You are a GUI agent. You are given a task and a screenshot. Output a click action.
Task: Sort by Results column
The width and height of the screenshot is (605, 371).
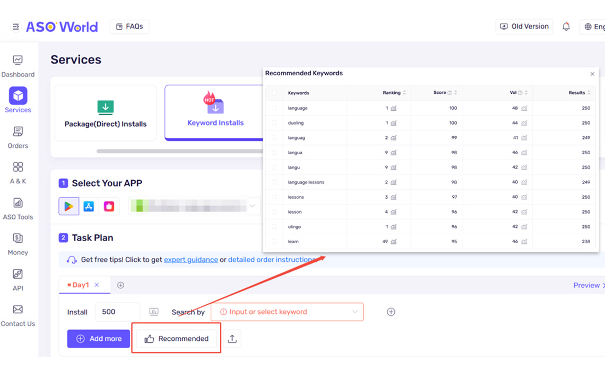pyautogui.click(x=589, y=93)
